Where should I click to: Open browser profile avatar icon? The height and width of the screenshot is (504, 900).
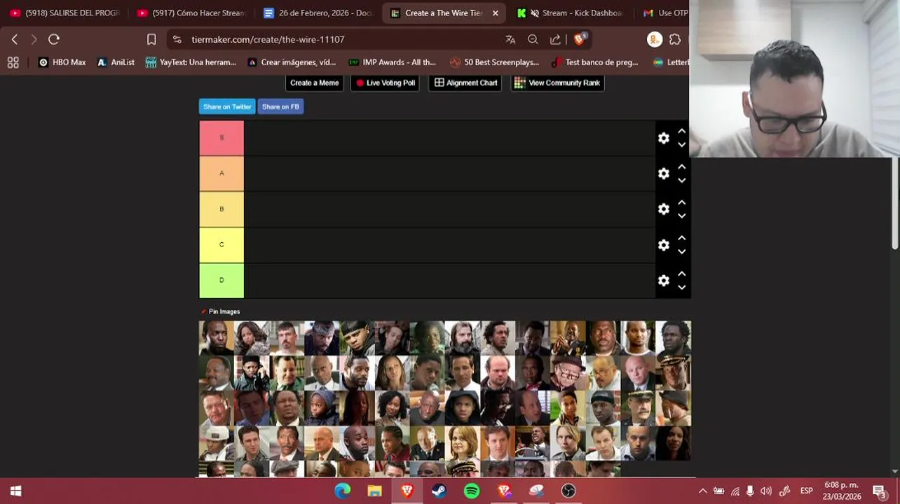(x=654, y=39)
